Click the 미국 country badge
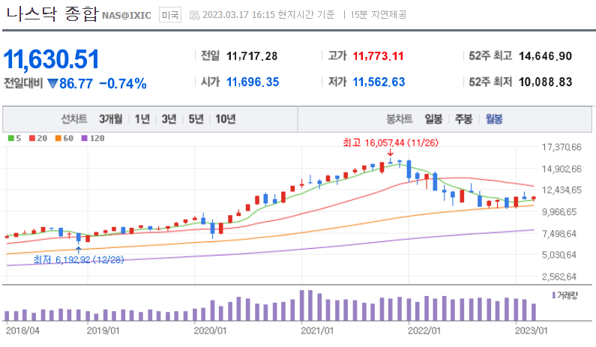 tap(170, 15)
